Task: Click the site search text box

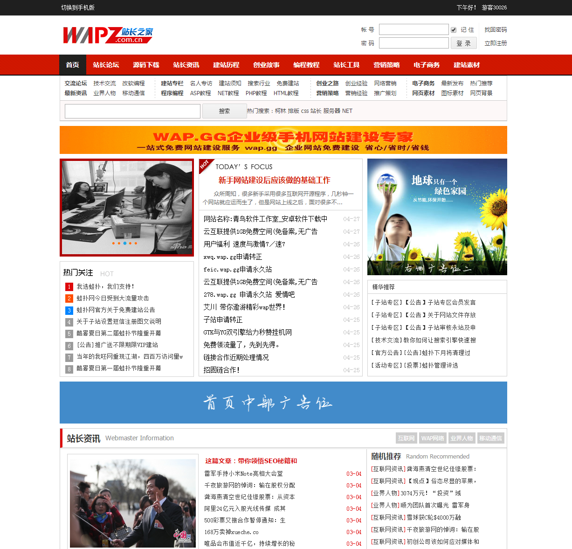Action: click(132, 111)
